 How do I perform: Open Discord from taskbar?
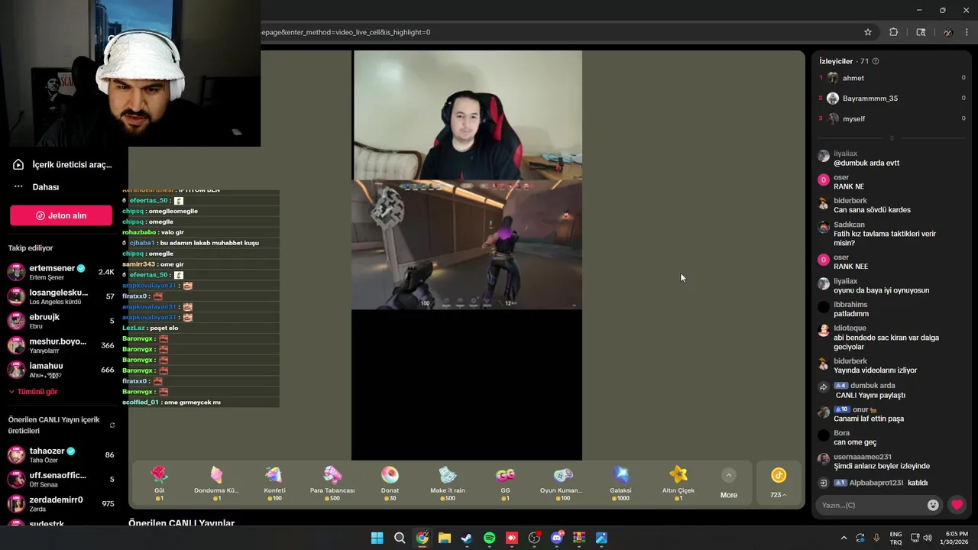[x=557, y=538]
